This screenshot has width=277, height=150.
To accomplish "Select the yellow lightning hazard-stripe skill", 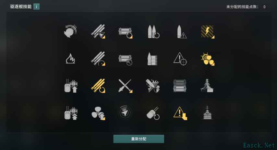I will pos(208,31).
